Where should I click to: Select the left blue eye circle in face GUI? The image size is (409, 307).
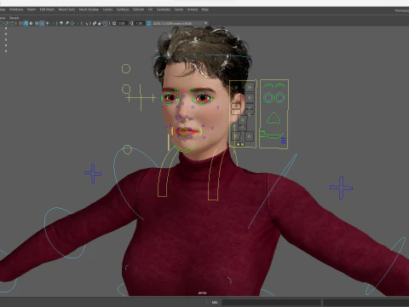268,98
